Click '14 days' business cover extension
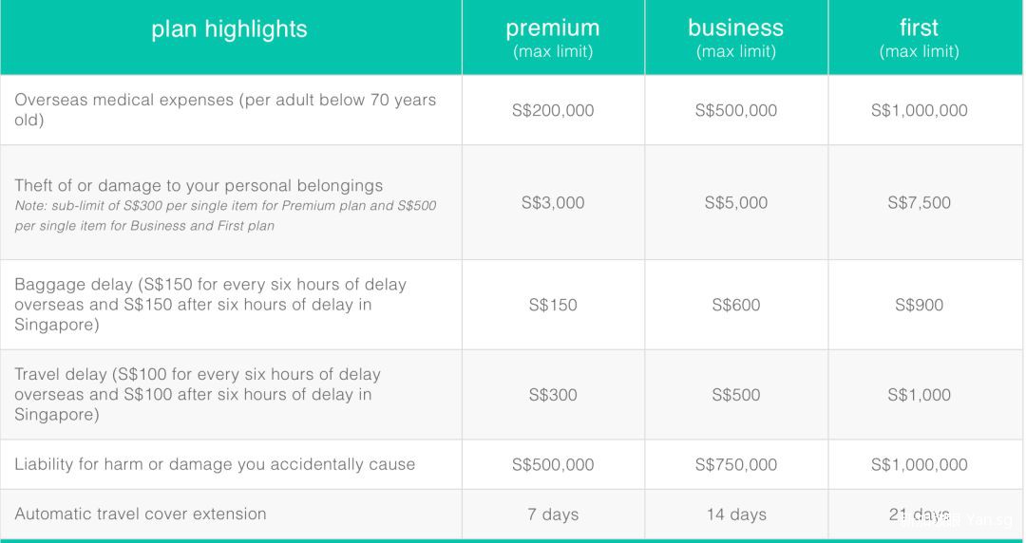 pos(735,515)
